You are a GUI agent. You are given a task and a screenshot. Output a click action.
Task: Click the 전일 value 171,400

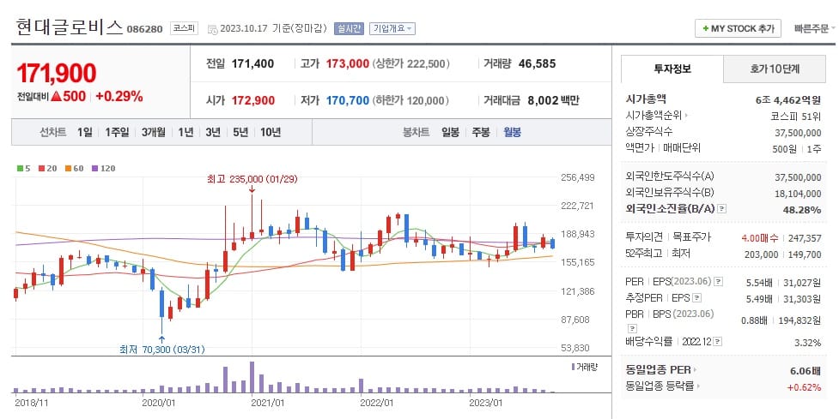point(252,63)
